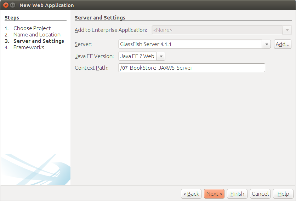Viewport: 296px width, 201px height.
Task: Click the grey title bar button beside close
Action: pos(12,5)
